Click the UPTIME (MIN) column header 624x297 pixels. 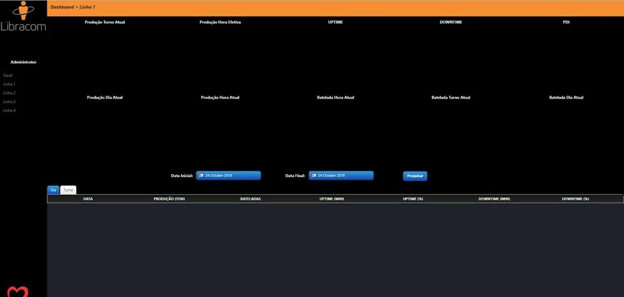[332, 199]
